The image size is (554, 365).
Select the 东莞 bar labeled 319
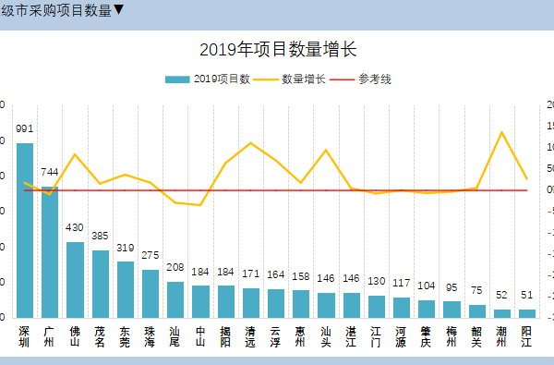click(x=126, y=289)
